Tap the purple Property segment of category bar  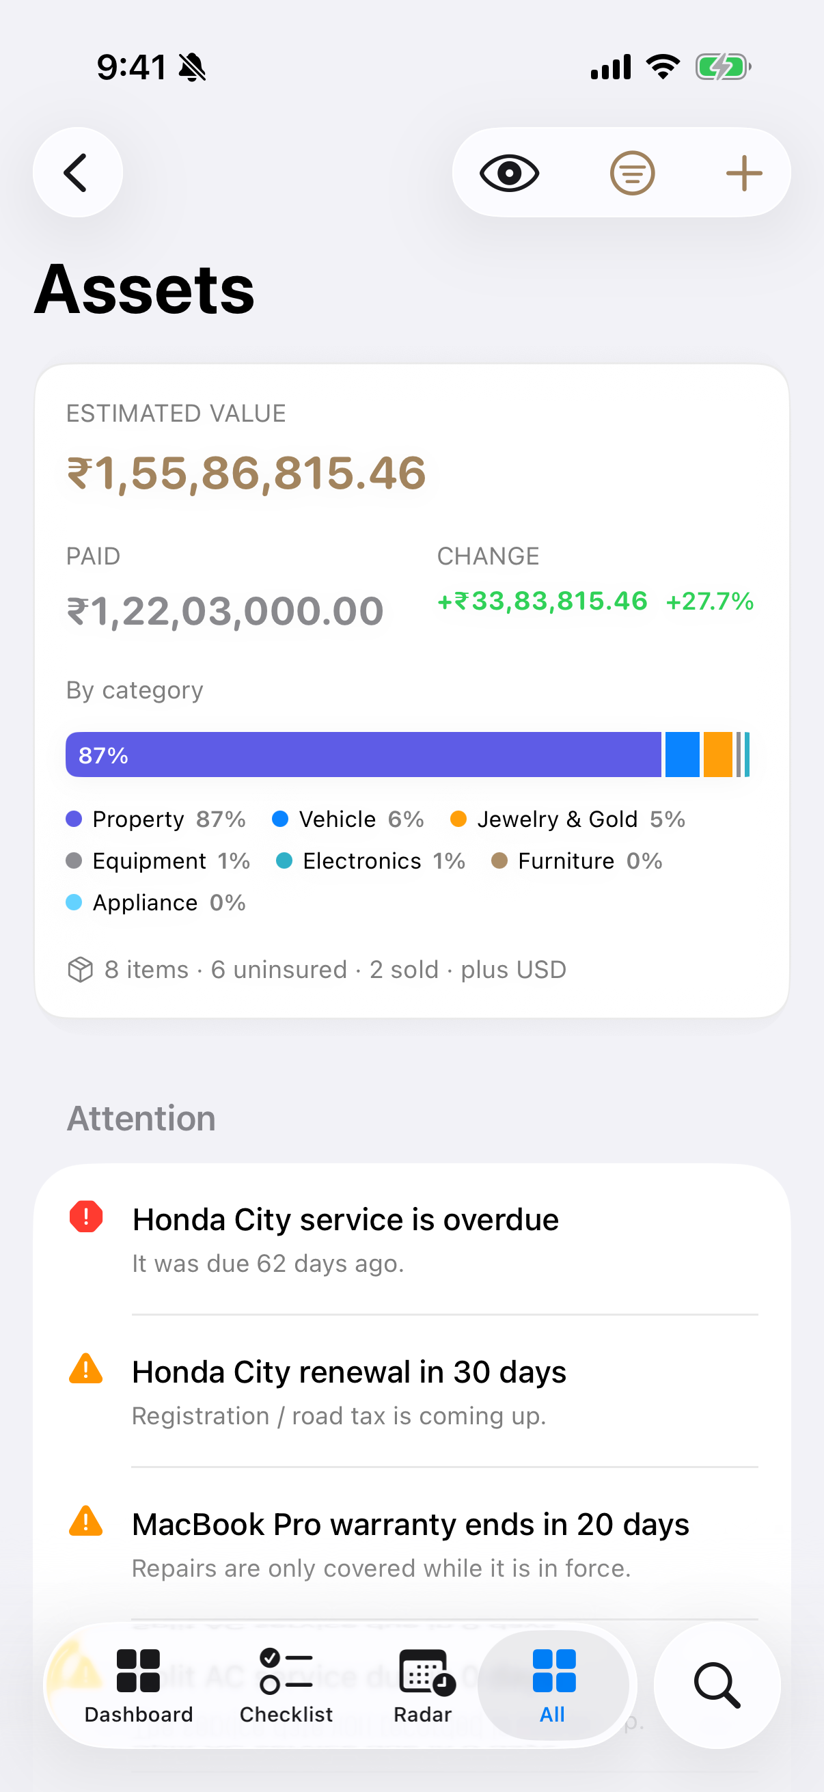(x=363, y=755)
